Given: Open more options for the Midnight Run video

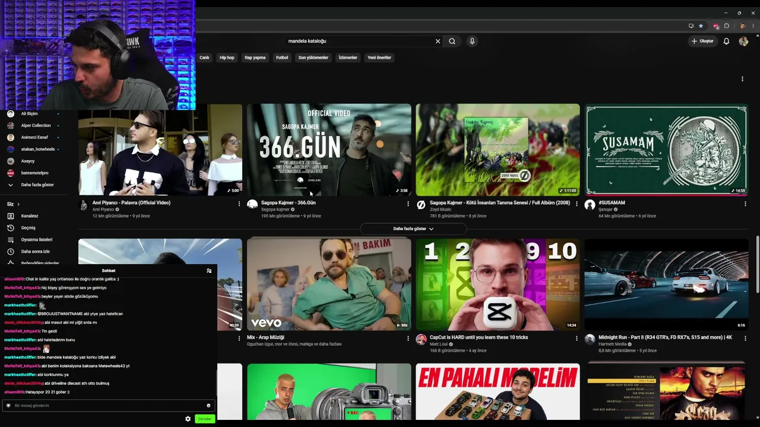Looking at the screenshot, I should (745, 338).
